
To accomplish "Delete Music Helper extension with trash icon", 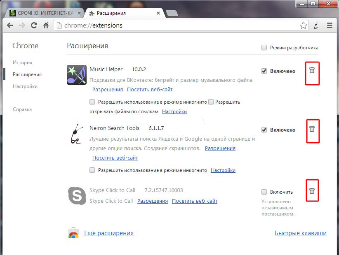I will 312,70.
